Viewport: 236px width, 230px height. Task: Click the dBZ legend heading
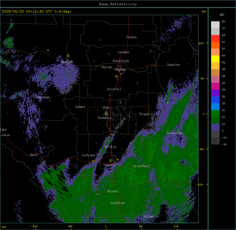point(222,14)
